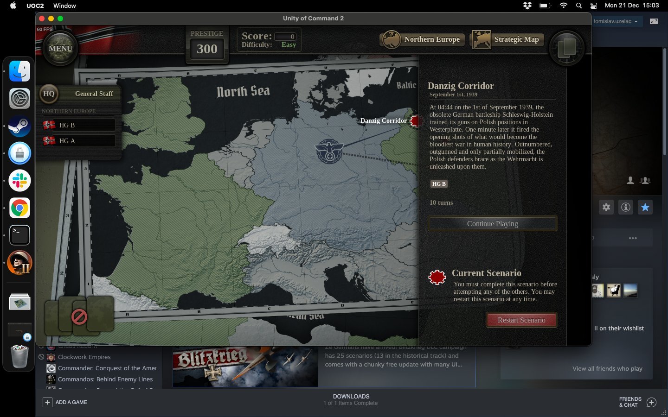Click the group-of-people icon in Steam

645,180
